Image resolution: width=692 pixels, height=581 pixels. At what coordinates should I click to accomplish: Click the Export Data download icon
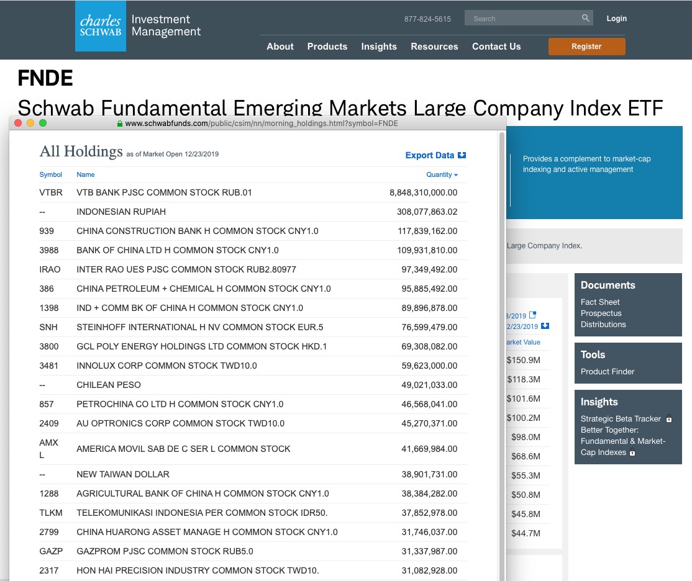(x=462, y=155)
